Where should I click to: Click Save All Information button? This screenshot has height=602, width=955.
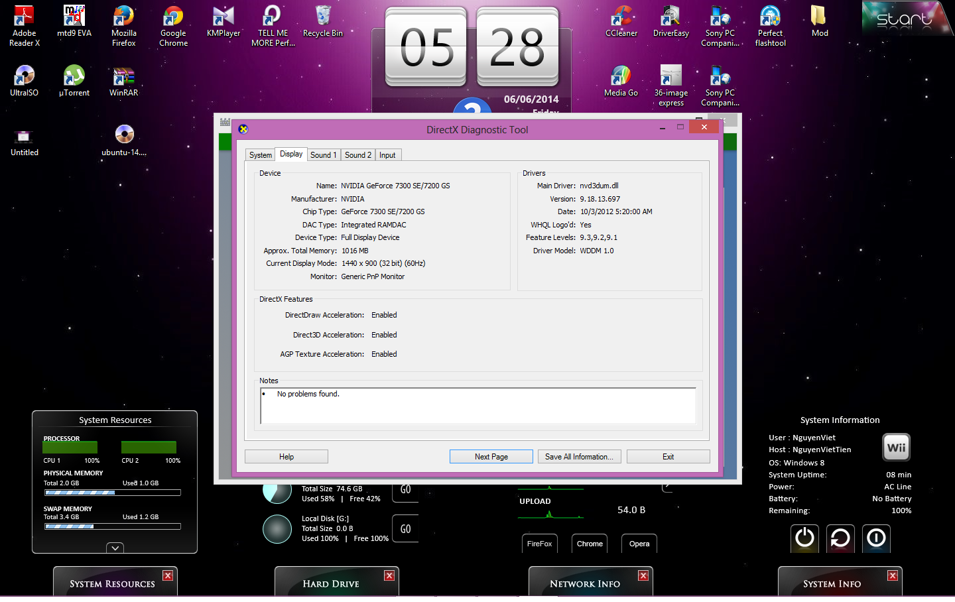pyautogui.click(x=580, y=457)
